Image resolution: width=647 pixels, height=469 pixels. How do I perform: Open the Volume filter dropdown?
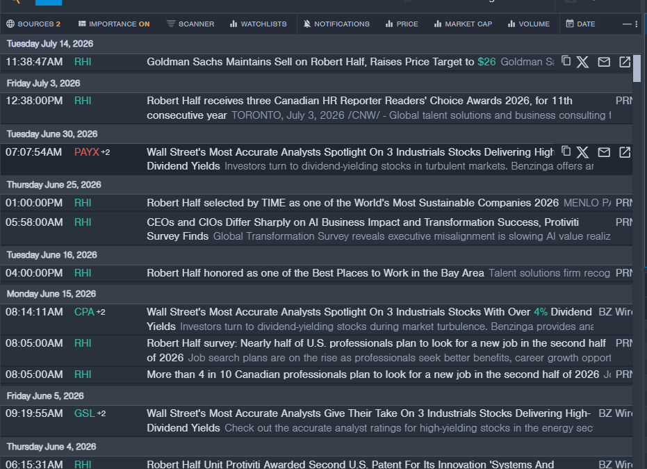[x=529, y=24]
